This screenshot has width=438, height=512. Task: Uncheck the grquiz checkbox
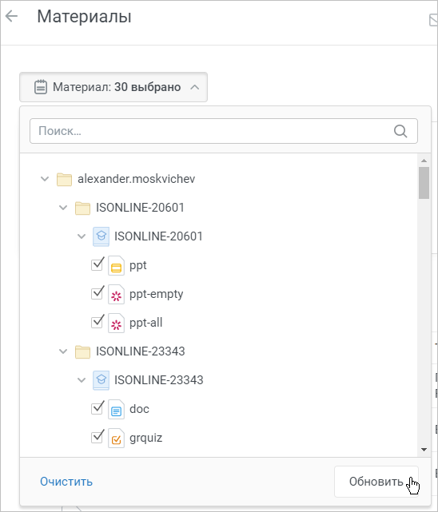point(98,437)
